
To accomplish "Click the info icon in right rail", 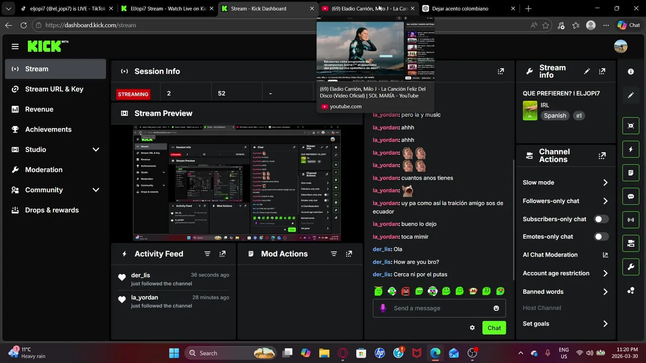I will click(x=631, y=72).
